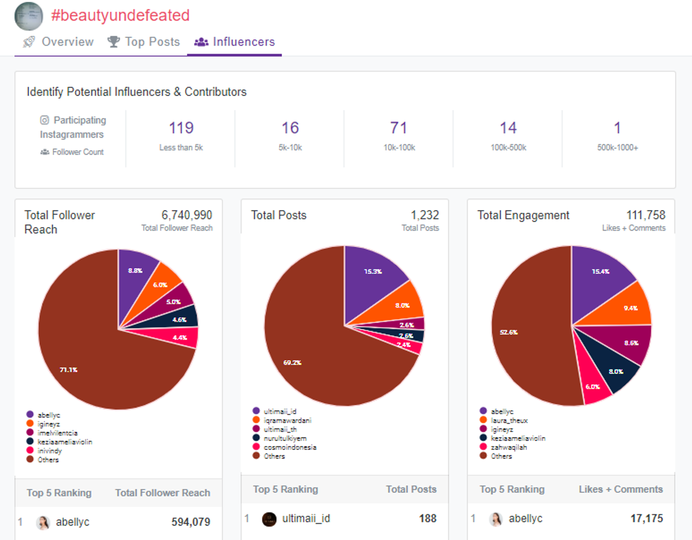
Task: Open the #beautyundefeated hashtag title link
Action: (120, 16)
